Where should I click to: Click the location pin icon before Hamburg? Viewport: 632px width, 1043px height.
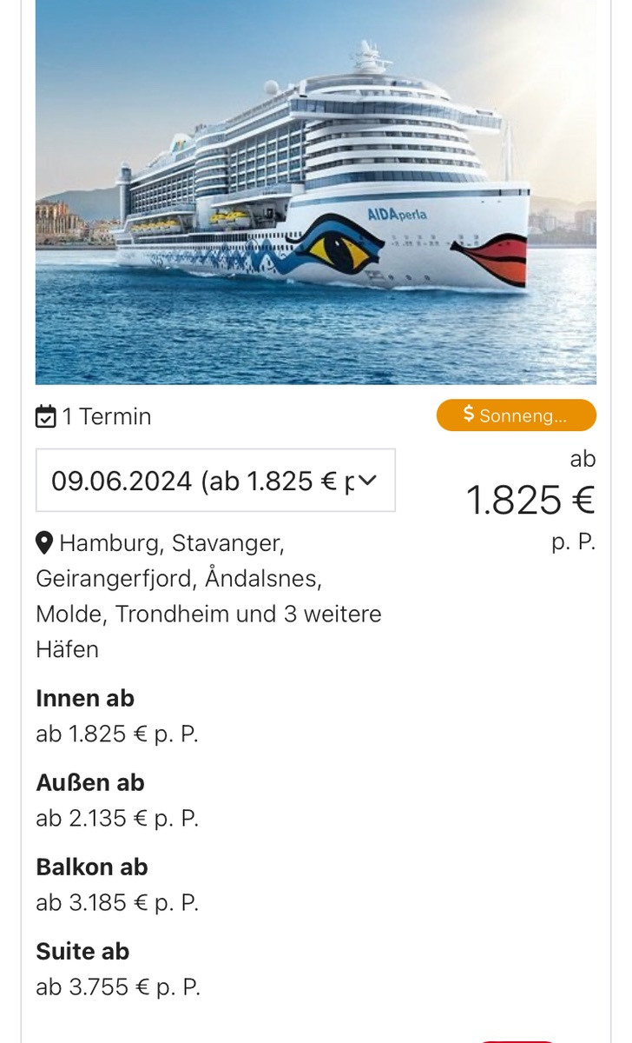pyautogui.click(x=44, y=544)
